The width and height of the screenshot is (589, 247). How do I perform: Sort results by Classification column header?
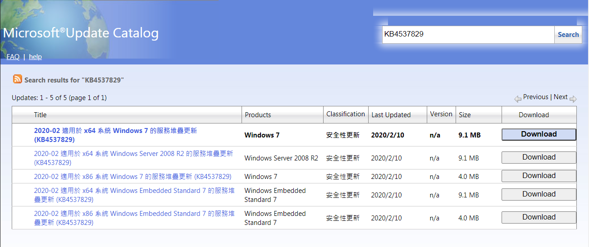coord(345,114)
